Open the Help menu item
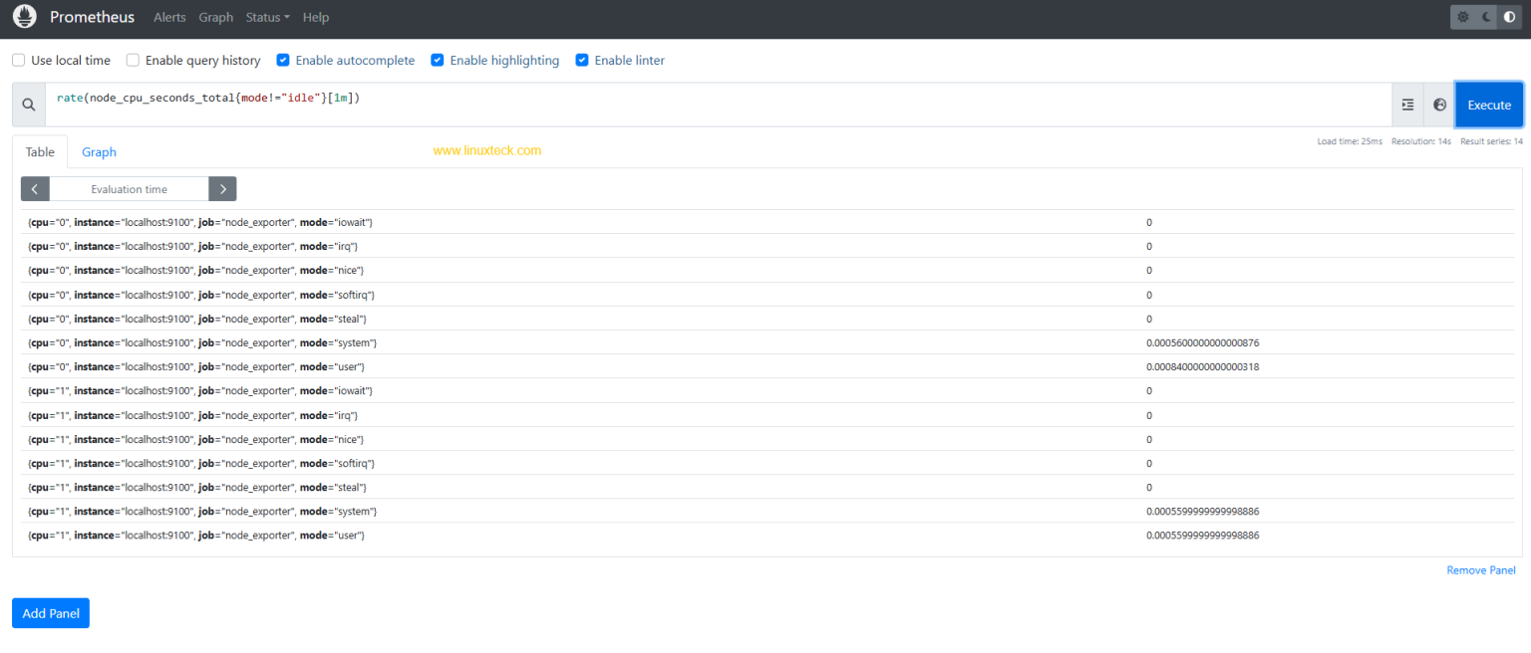The image size is (1531, 653). tap(316, 17)
